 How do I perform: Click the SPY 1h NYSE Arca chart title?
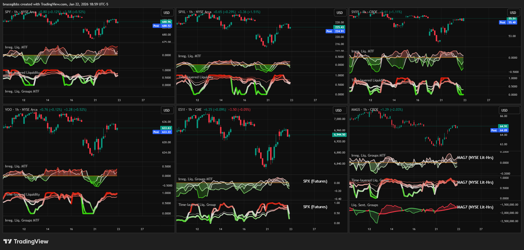tap(21, 12)
